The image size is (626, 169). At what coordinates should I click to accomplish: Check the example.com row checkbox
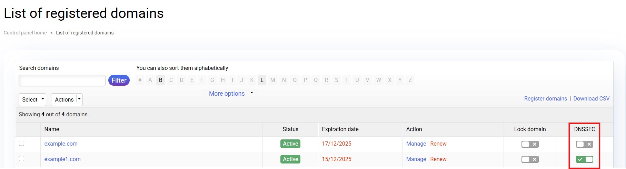[x=22, y=144]
